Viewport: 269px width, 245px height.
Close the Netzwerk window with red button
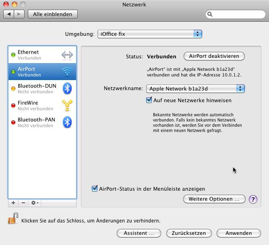[6, 4]
